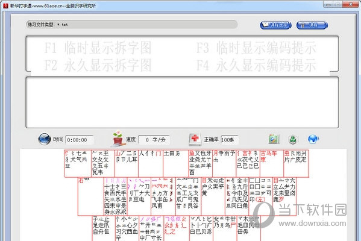The width and height of the screenshot is (361, 241).
Task: Click the key cell containing 方飞丰缶风甫
Action: point(163,196)
